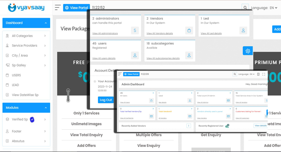
Task: Click the Sp Galley sidebar icon
Action: click(8, 65)
